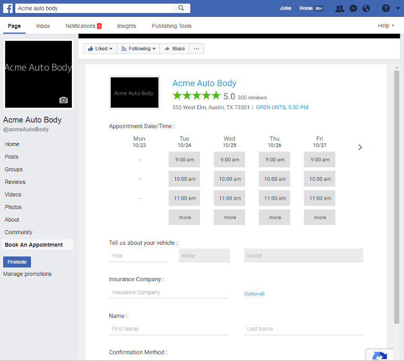Show more times for Friday 10/27

(x=320, y=217)
